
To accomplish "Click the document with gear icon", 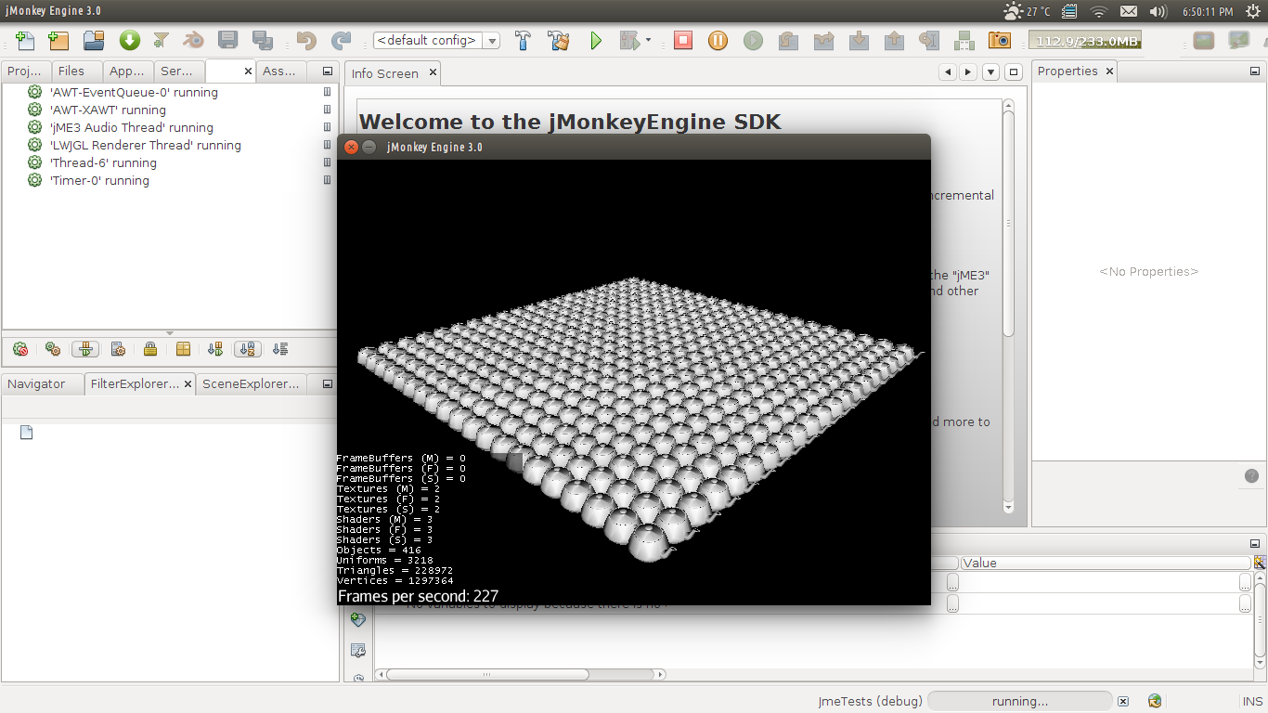I will point(118,349).
